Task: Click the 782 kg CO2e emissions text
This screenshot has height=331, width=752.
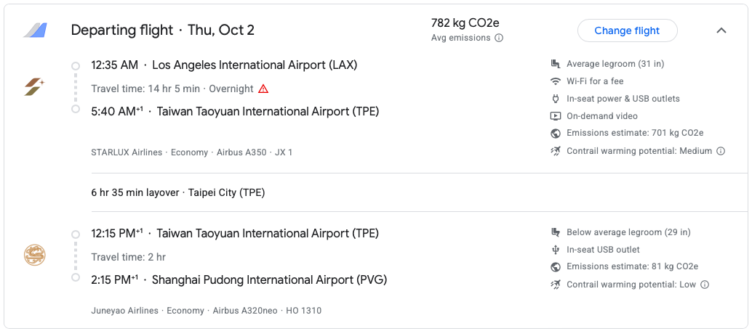Action: tap(466, 23)
